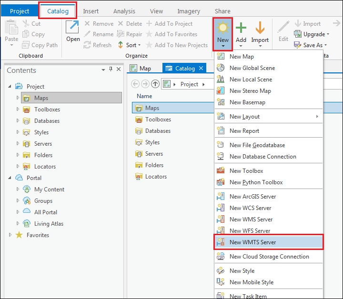Screen dimensions: 343x299
Task: Click the Rename button
Action: pyautogui.click(x=99, y=34)
